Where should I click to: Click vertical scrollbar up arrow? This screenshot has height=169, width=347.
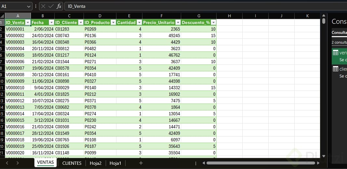pyautogui.click(x=324, y=16)
